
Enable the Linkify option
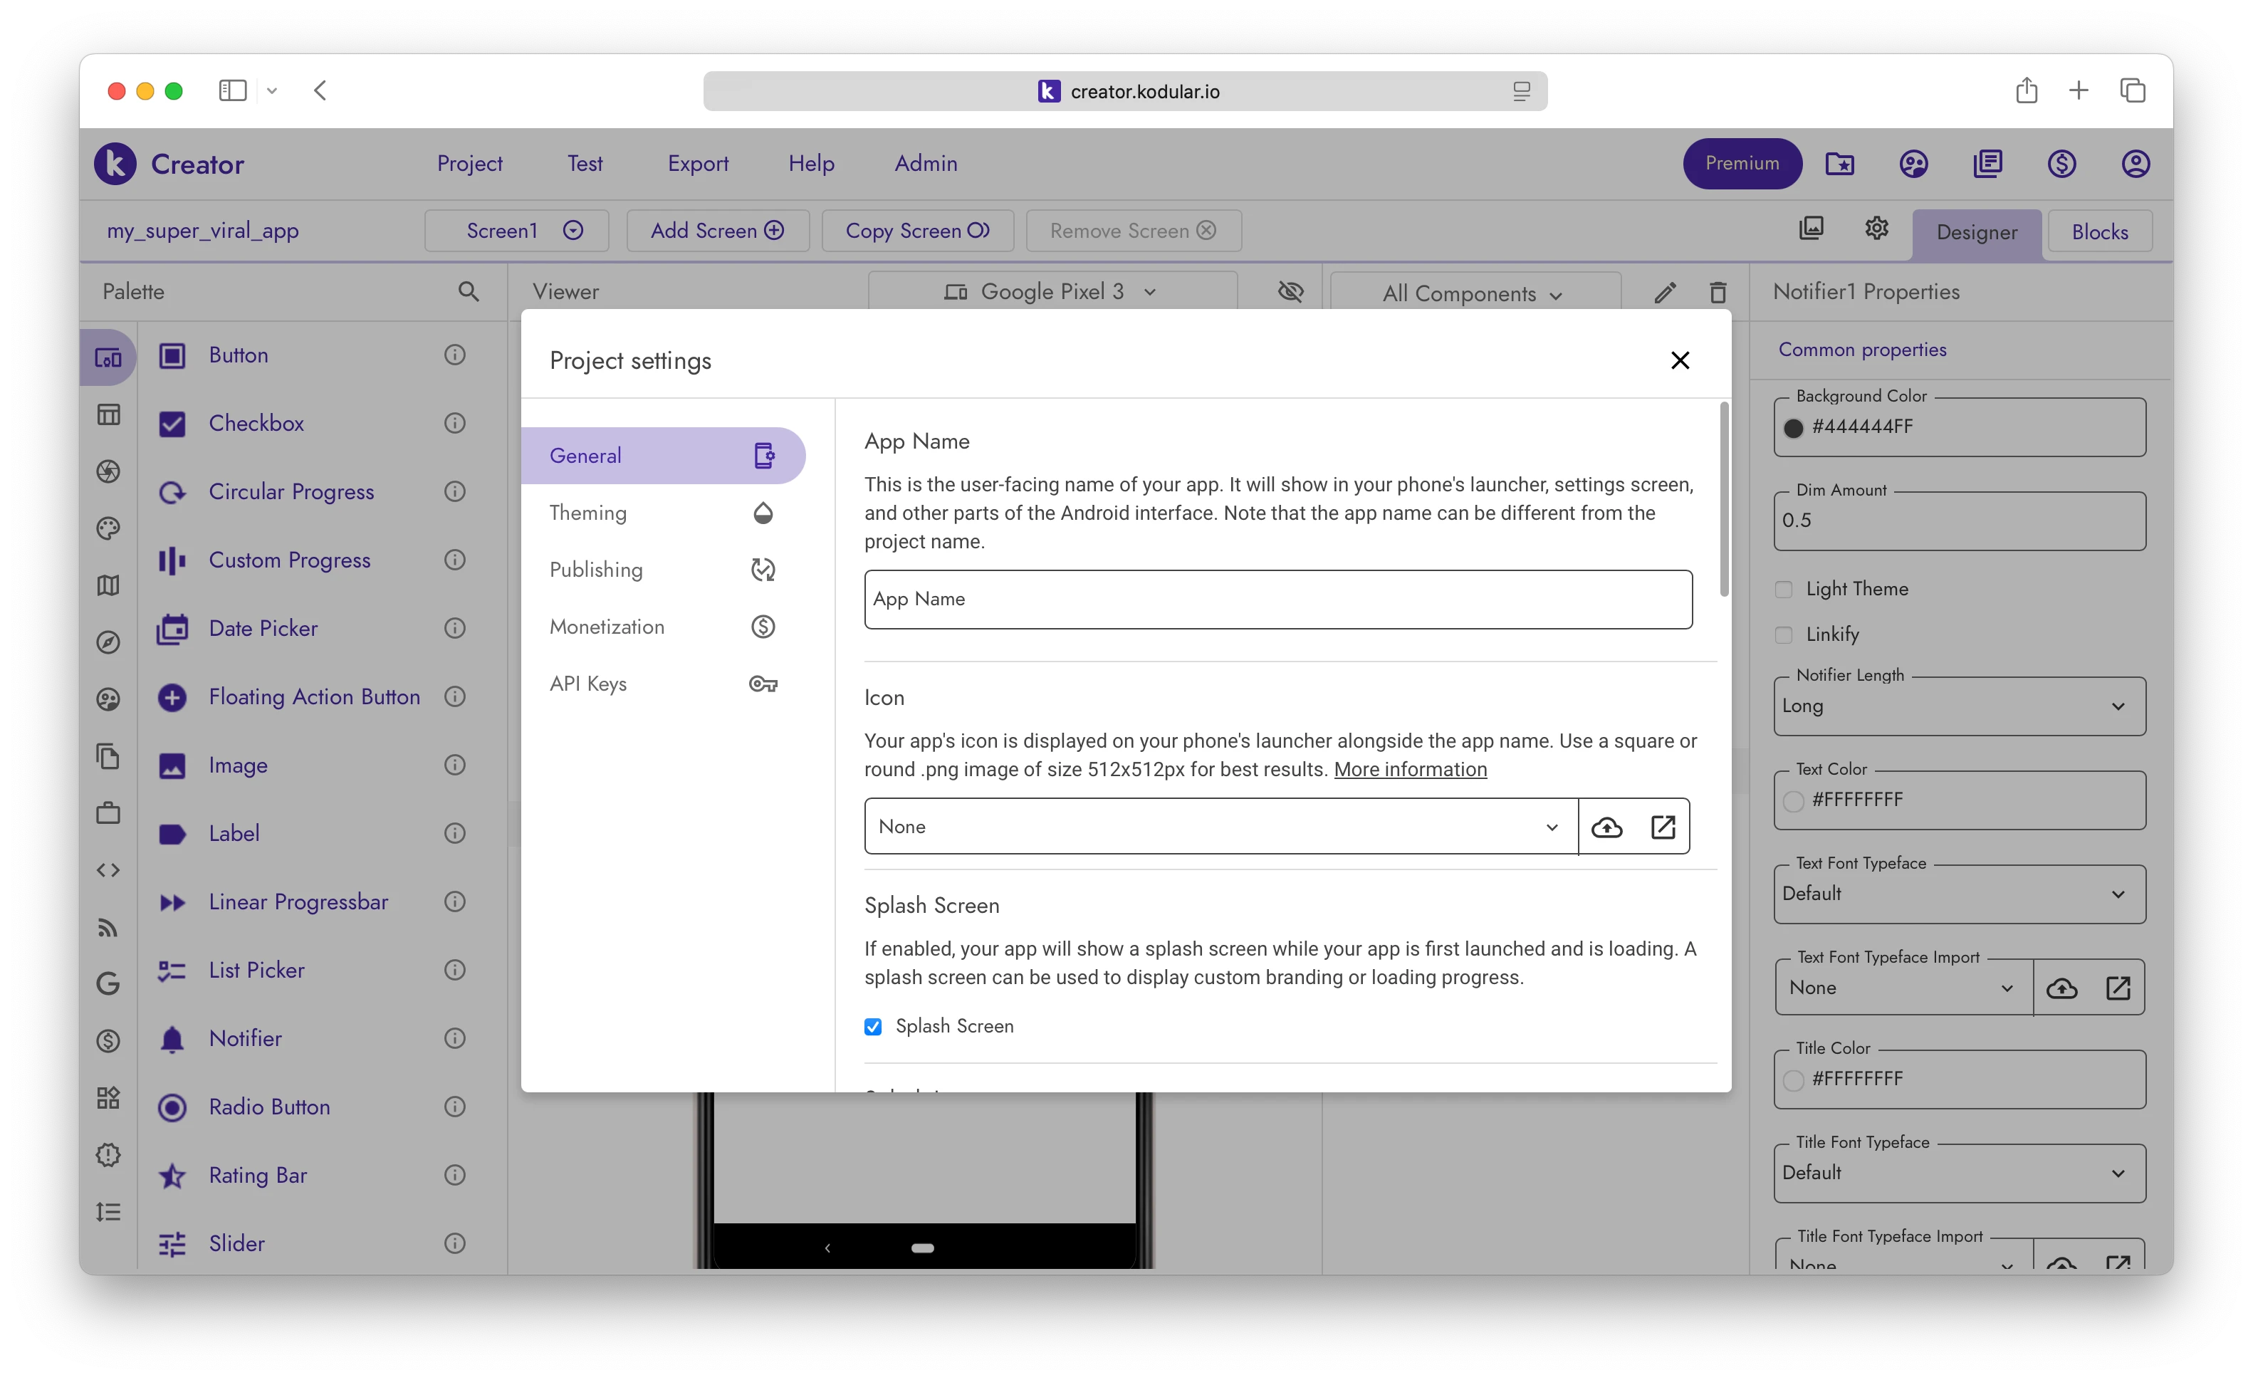tap(1783, 634)
